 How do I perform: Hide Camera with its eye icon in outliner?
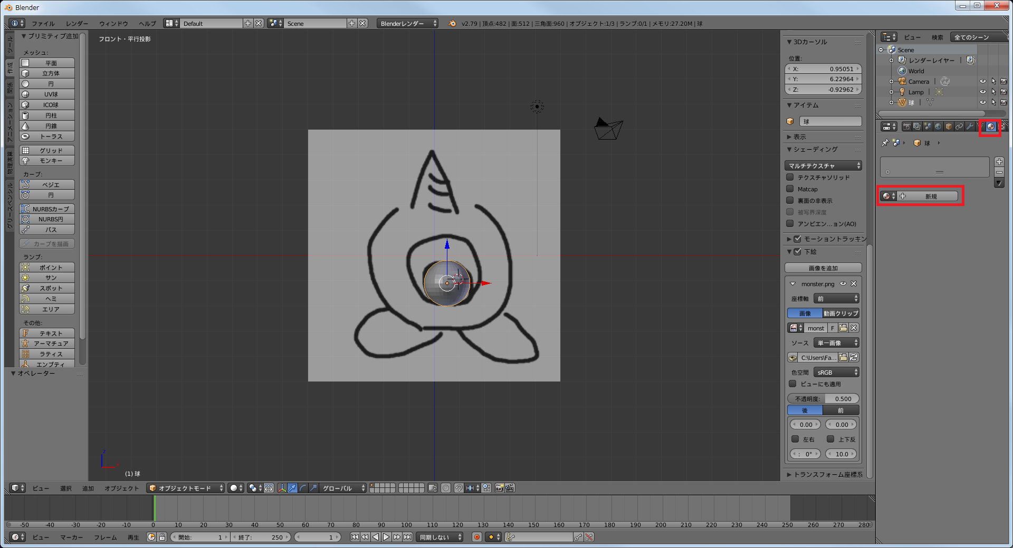tap(982, 82)
